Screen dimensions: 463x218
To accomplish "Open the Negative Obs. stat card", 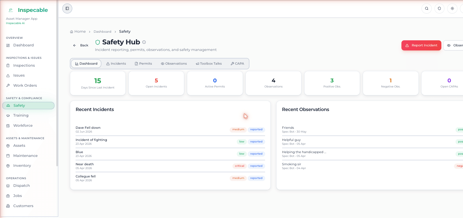I will [390, 83].
